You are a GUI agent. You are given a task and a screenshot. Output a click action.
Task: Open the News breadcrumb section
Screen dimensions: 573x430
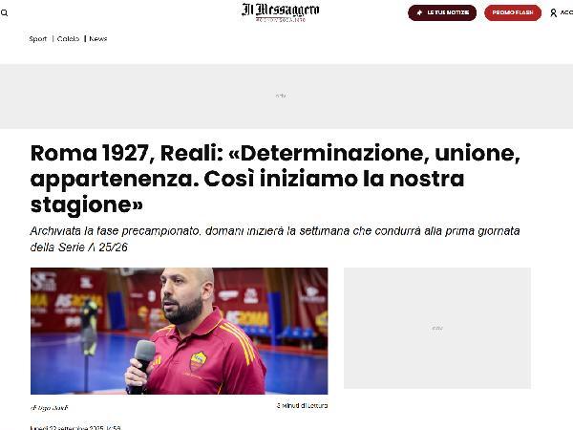pos(98,39)
